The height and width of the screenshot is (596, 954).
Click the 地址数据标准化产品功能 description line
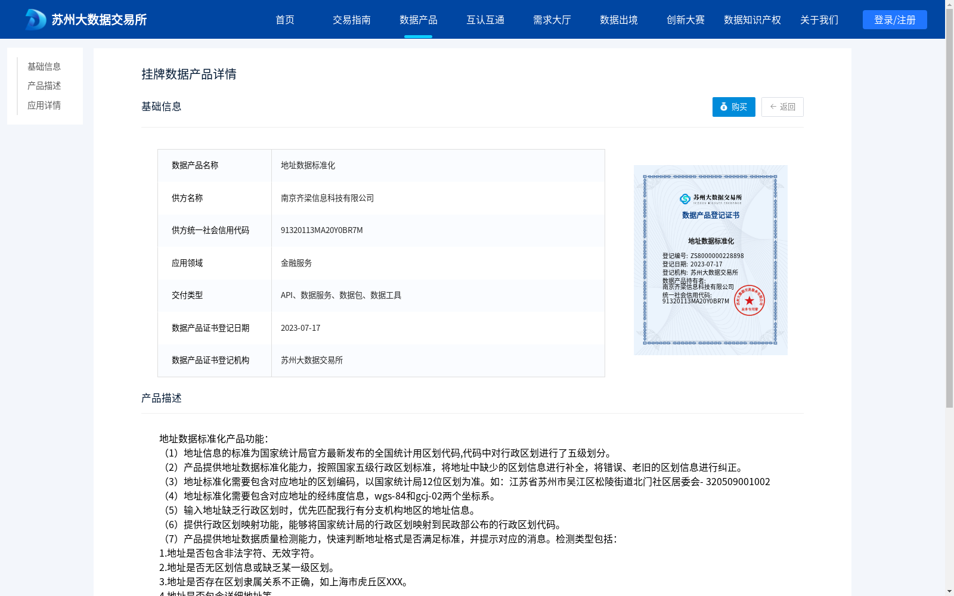[214, 439]
